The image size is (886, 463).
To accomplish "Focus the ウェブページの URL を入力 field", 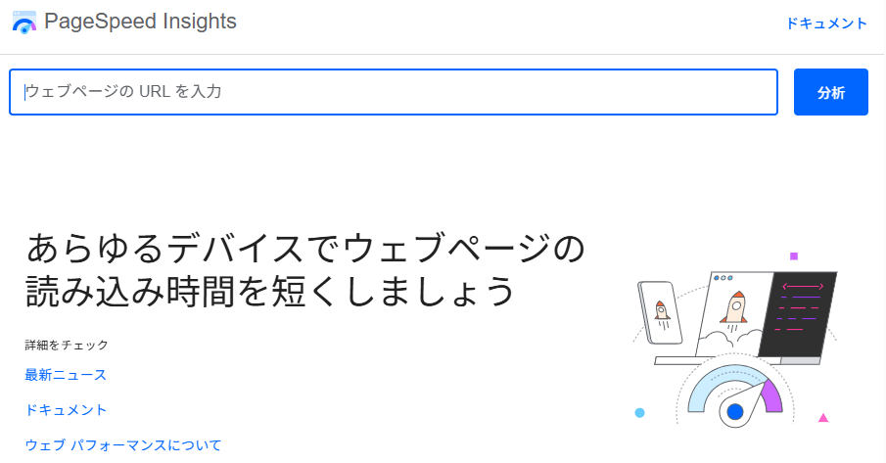I will pos(393,92).
